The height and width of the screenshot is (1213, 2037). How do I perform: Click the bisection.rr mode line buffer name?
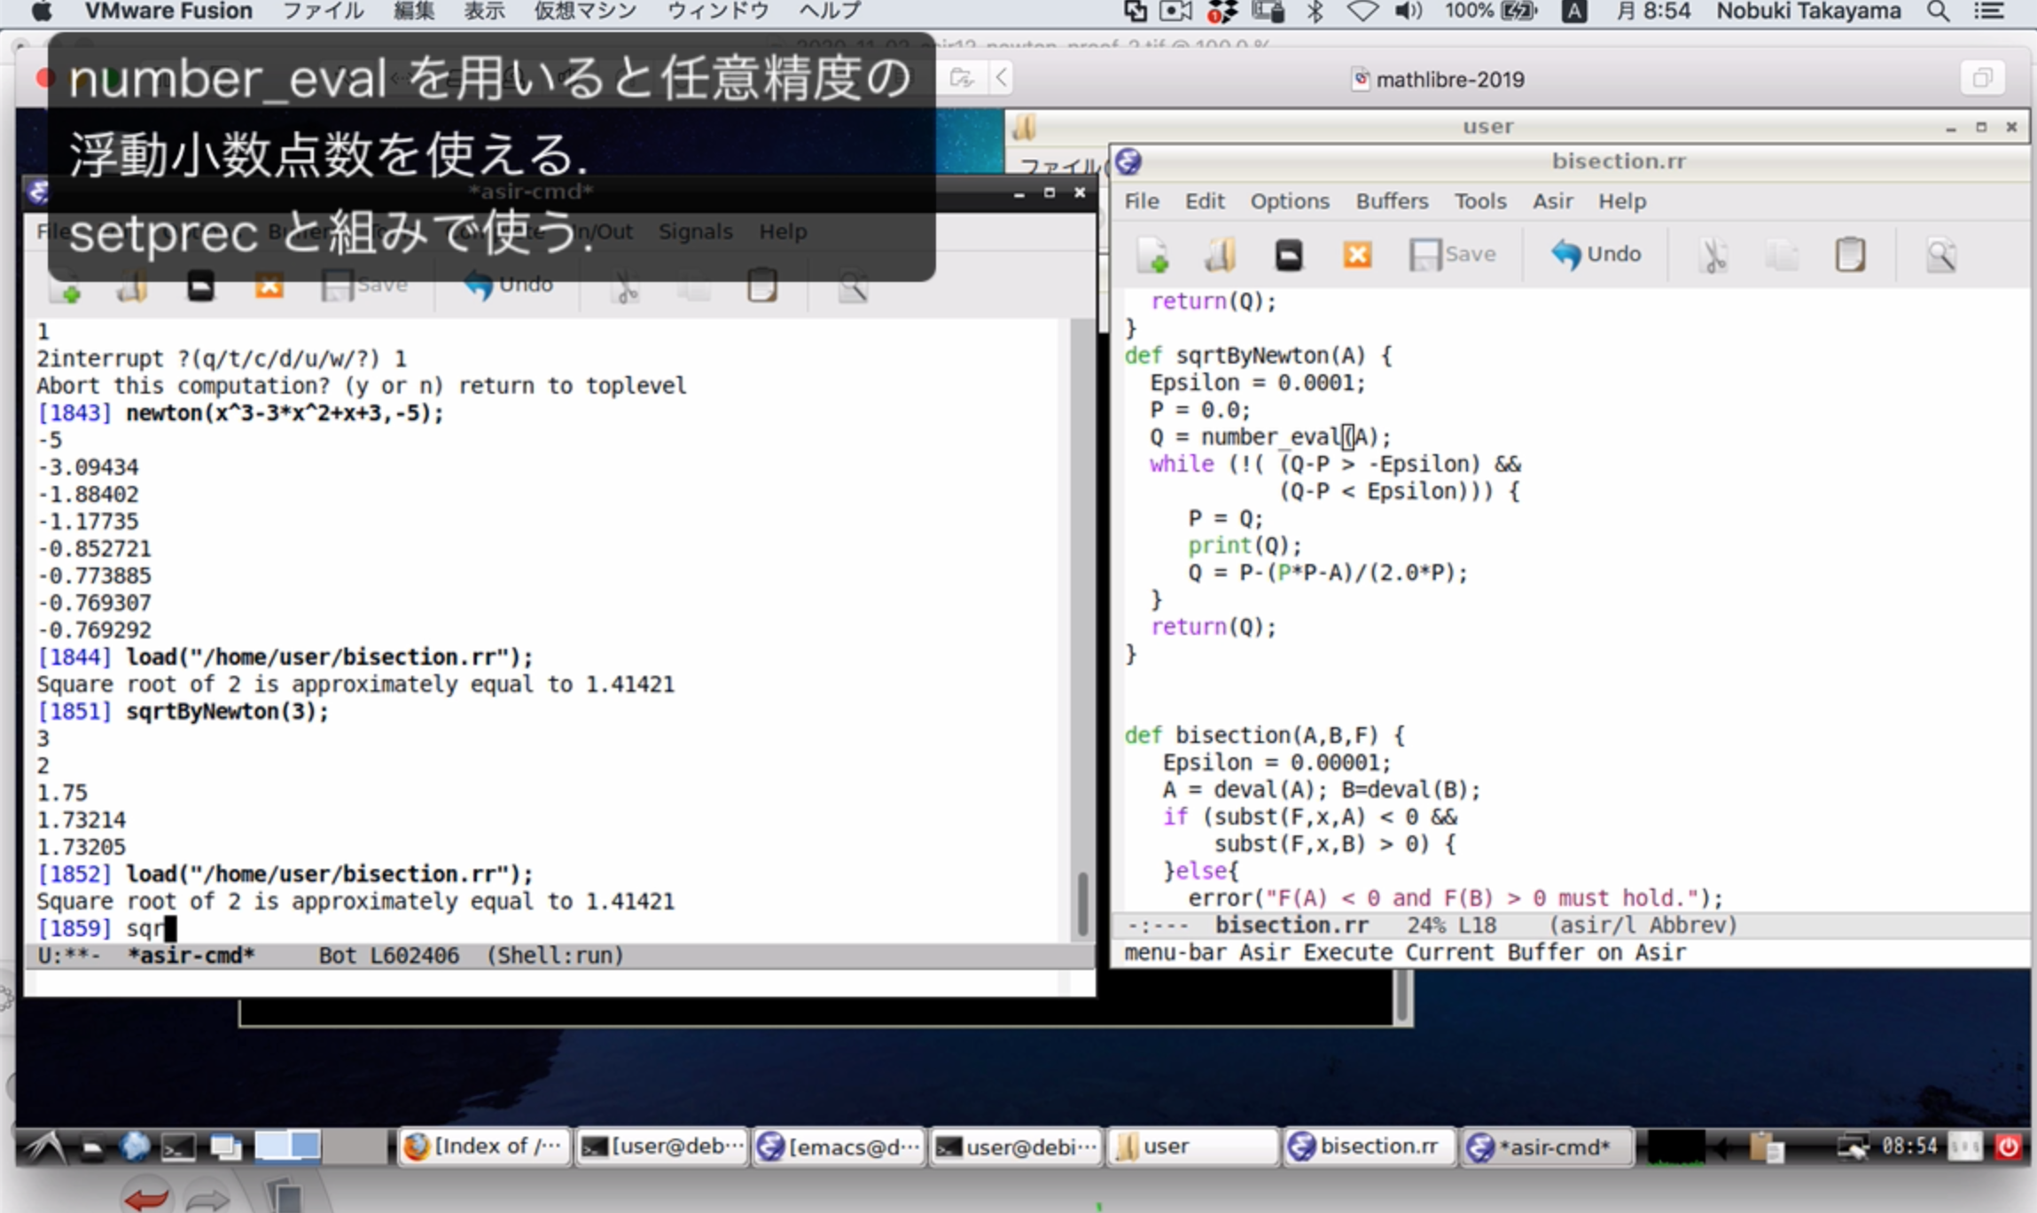pyautogui.click(x=1292, y=926)
